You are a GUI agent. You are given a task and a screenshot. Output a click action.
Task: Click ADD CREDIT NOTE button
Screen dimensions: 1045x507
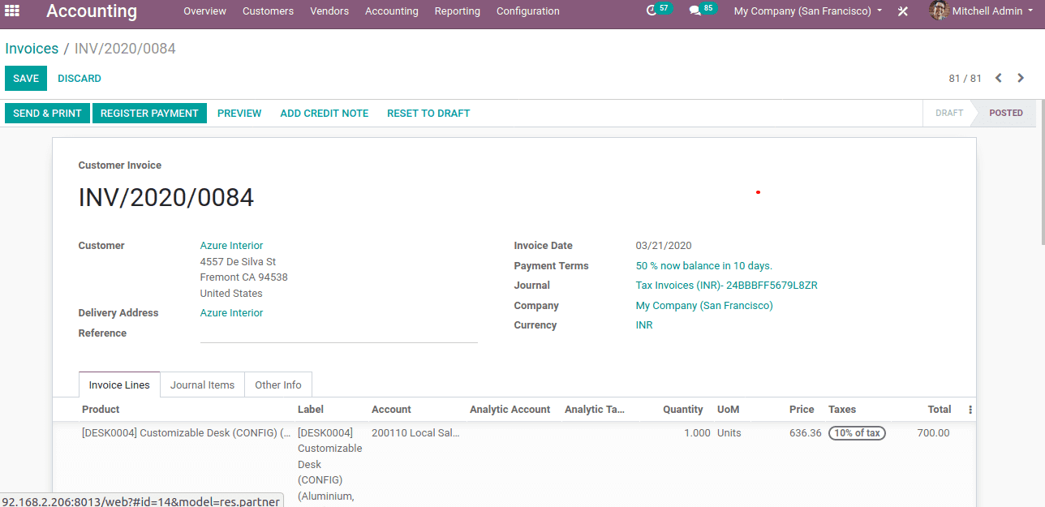pyautogui.click(x=325, y=113)
